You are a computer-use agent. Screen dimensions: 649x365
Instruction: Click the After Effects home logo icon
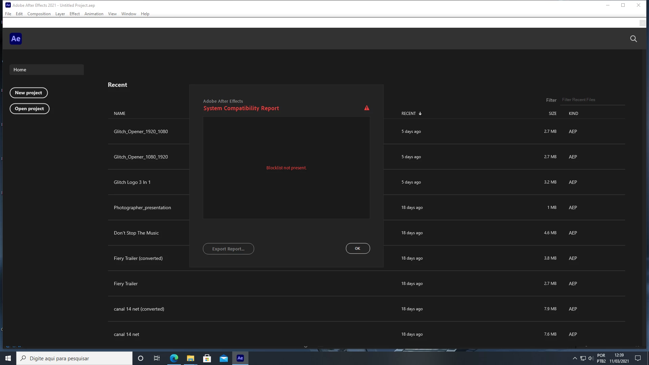tap(16, 39)
